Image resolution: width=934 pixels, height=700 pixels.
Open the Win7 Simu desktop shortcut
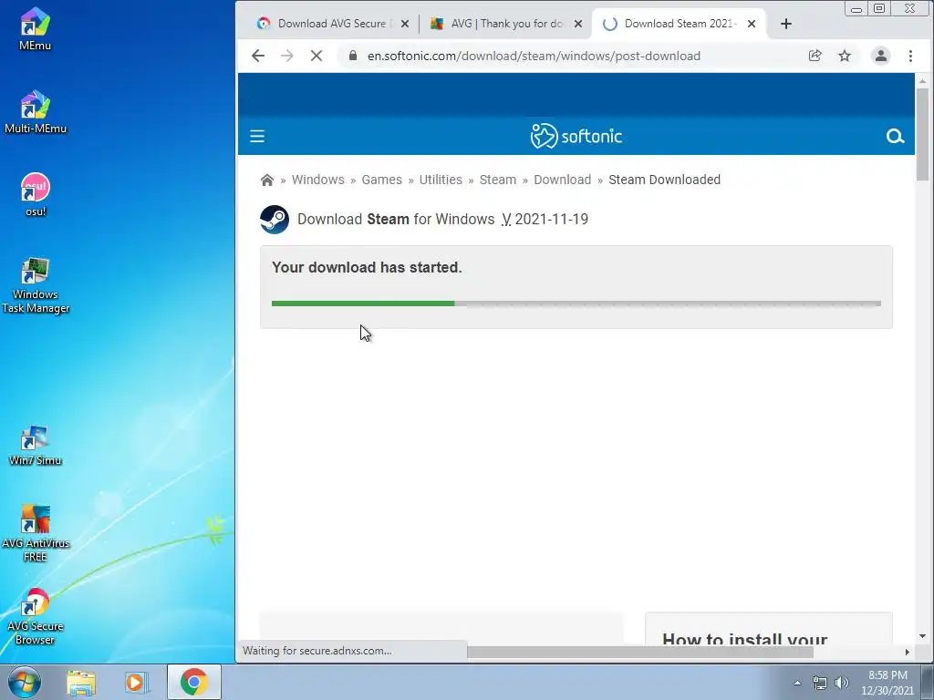[36, 445]
